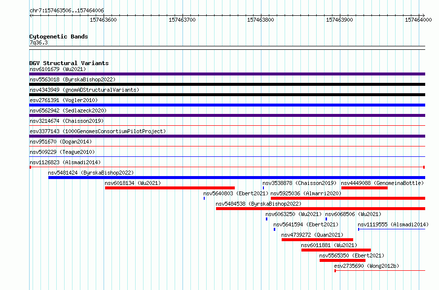Click the black bar under nsv5563018
This screenshot has width=439, height=290.
click(227, 84)
